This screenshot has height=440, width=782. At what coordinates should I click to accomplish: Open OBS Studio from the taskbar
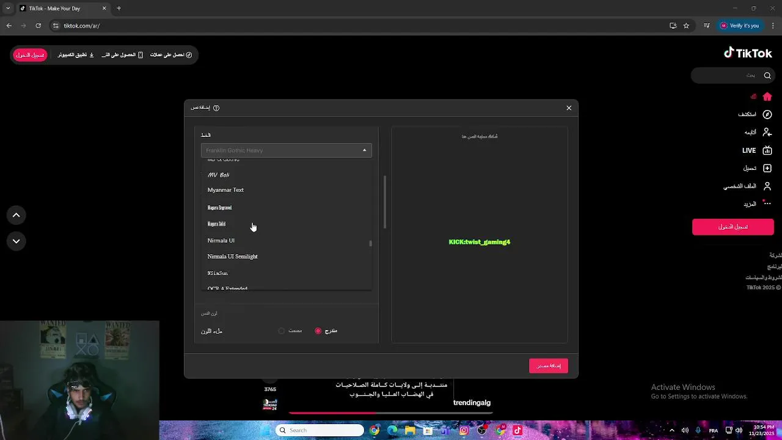(482, 430)
